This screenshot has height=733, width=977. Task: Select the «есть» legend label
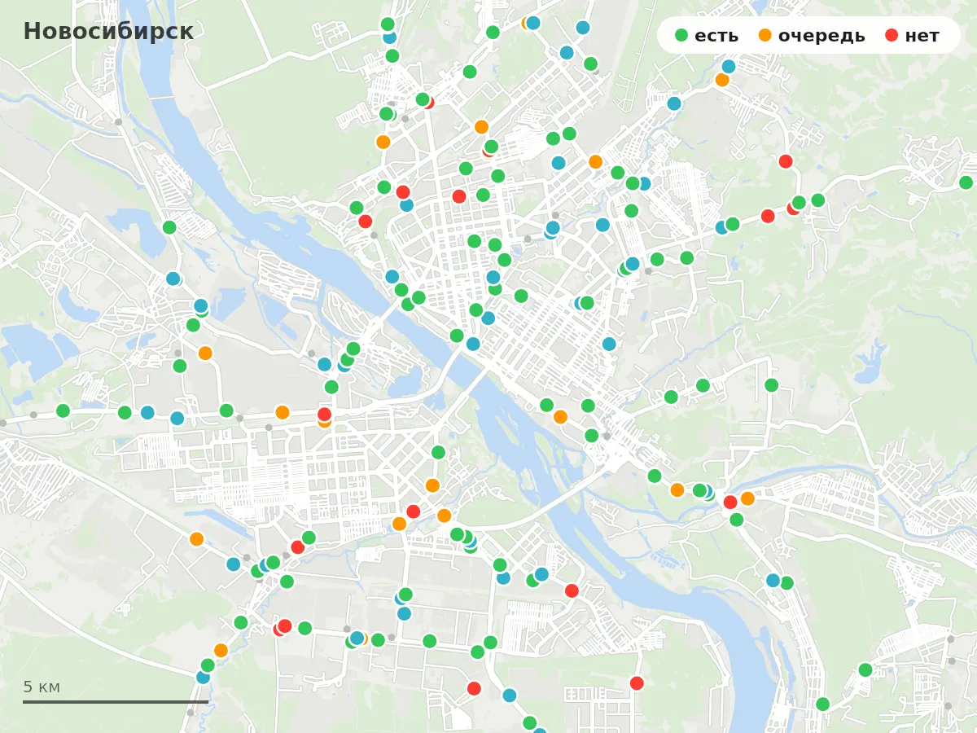tap(716, 36)
